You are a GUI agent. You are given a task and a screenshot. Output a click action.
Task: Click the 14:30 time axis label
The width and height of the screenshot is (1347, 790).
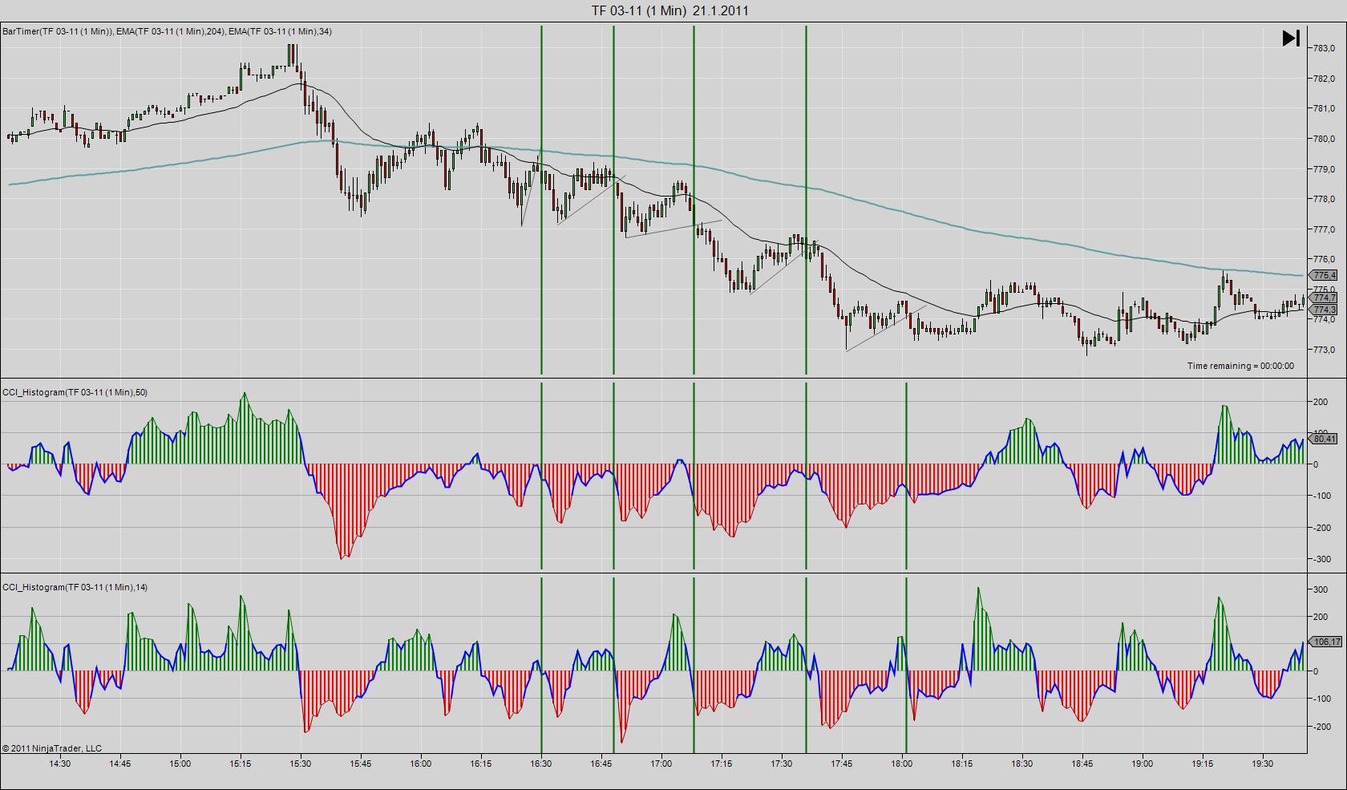[x=60, y=764]
